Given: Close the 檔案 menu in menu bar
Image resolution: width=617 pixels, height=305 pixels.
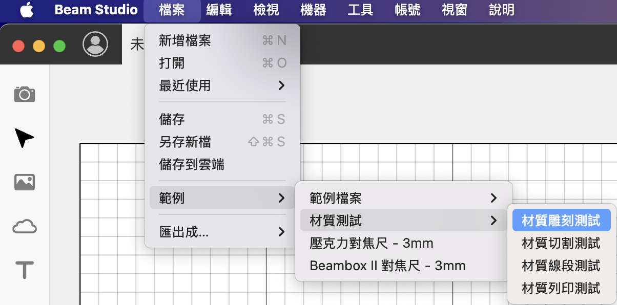Looking at the screenshot, I should 172,10.
